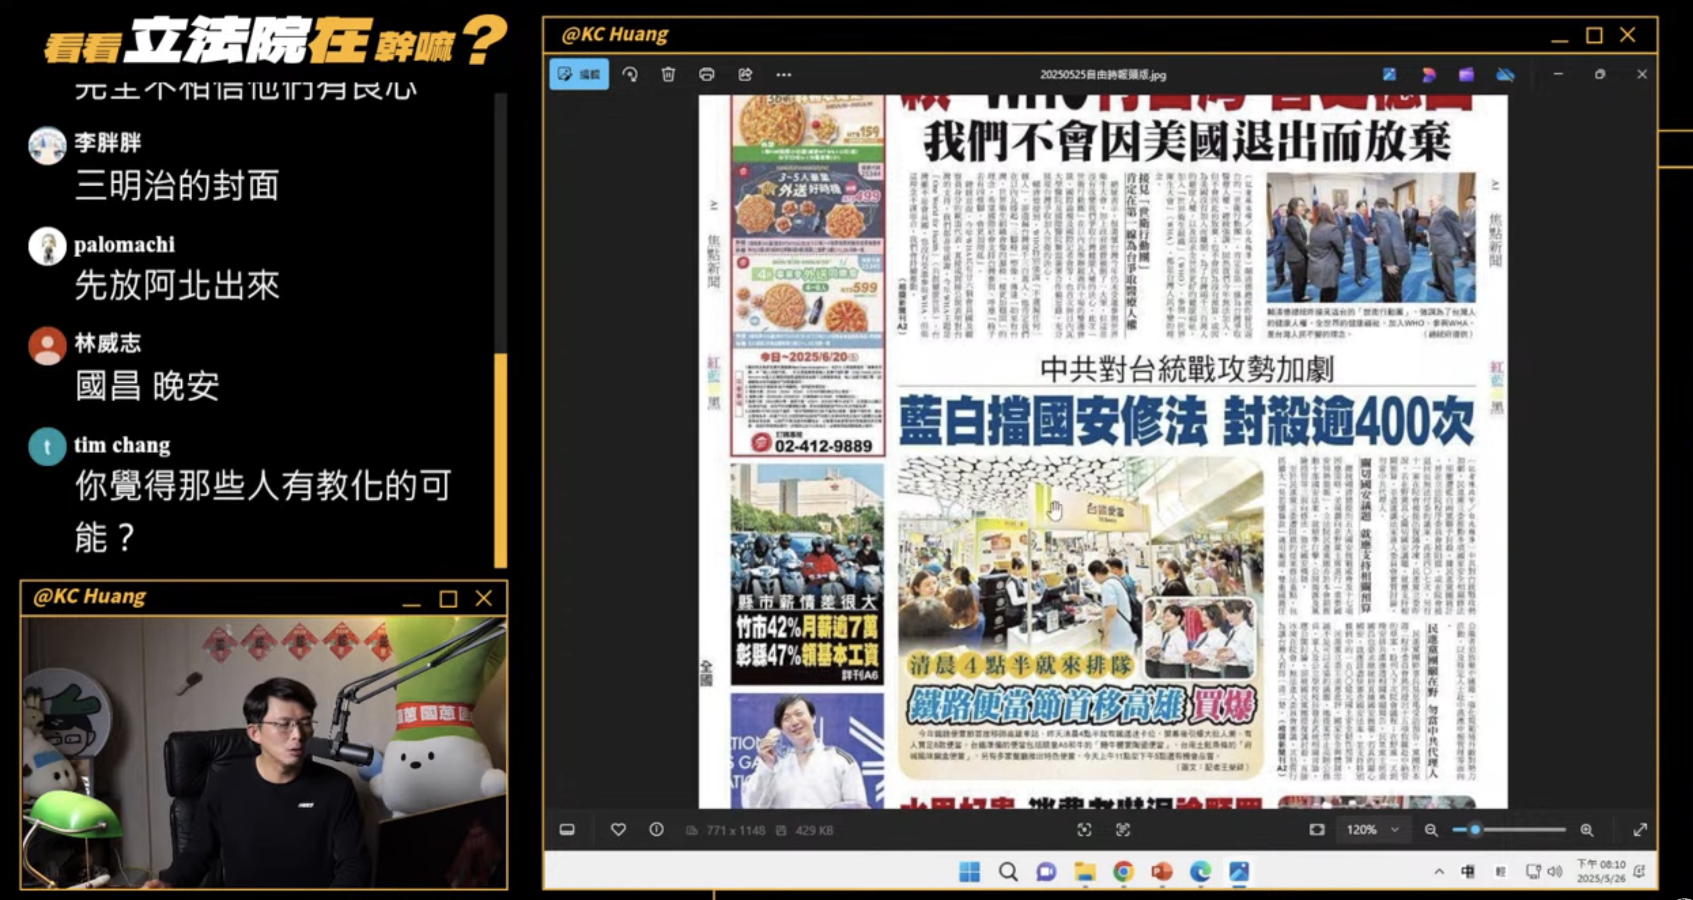Enter fullscreen with the diagonal arrows icon
The image size is (1693, 900).
point(1640,830)
